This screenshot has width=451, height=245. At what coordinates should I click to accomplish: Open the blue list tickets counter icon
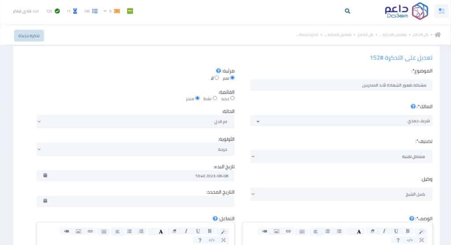pyautogui.click(x=95, y=11)
